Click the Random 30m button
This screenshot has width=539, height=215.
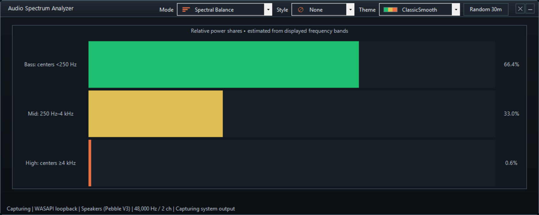click(486, 10)
